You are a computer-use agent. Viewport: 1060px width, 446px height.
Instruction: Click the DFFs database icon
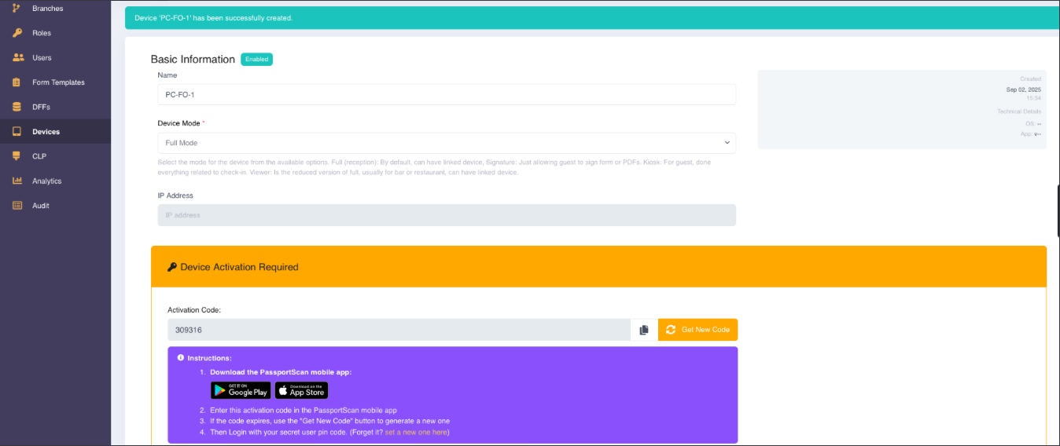coord(17,107)
